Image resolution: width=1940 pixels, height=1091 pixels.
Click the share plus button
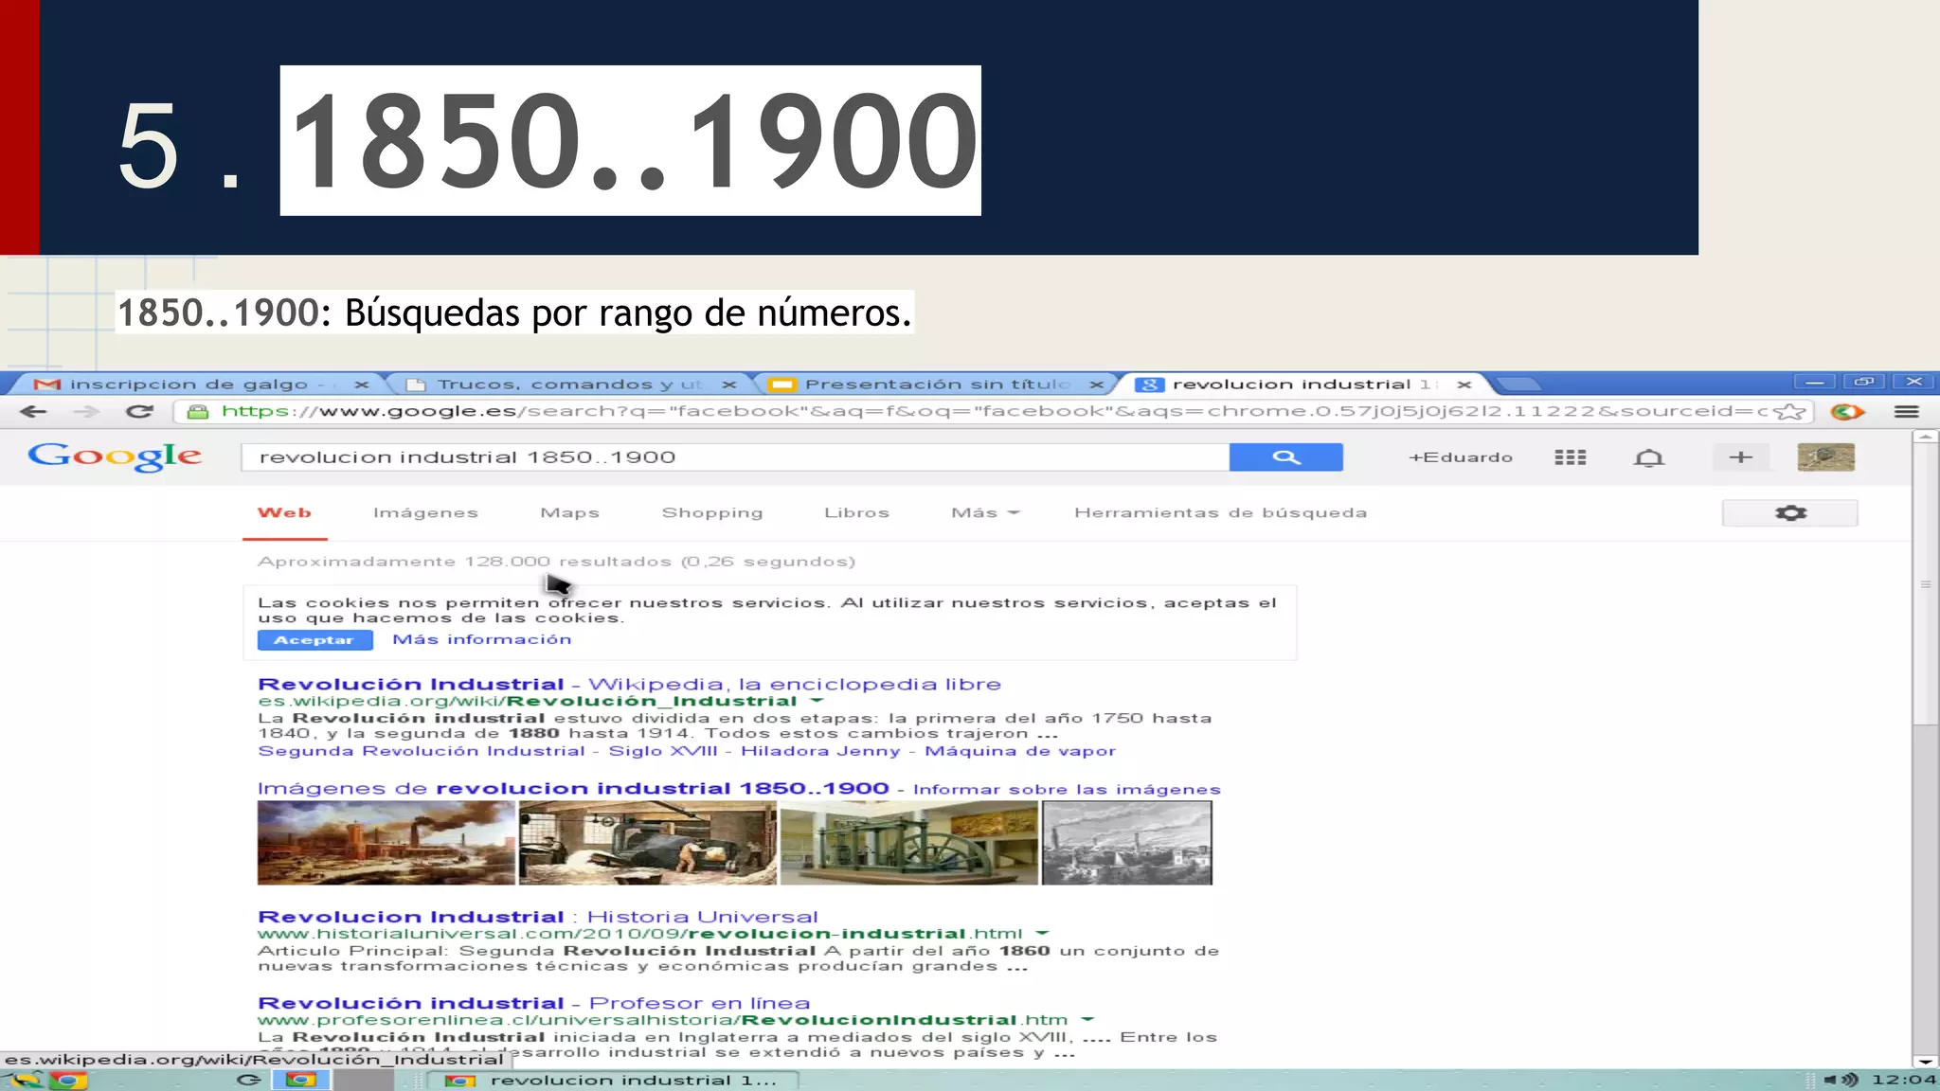click(x=1740, y=457)
